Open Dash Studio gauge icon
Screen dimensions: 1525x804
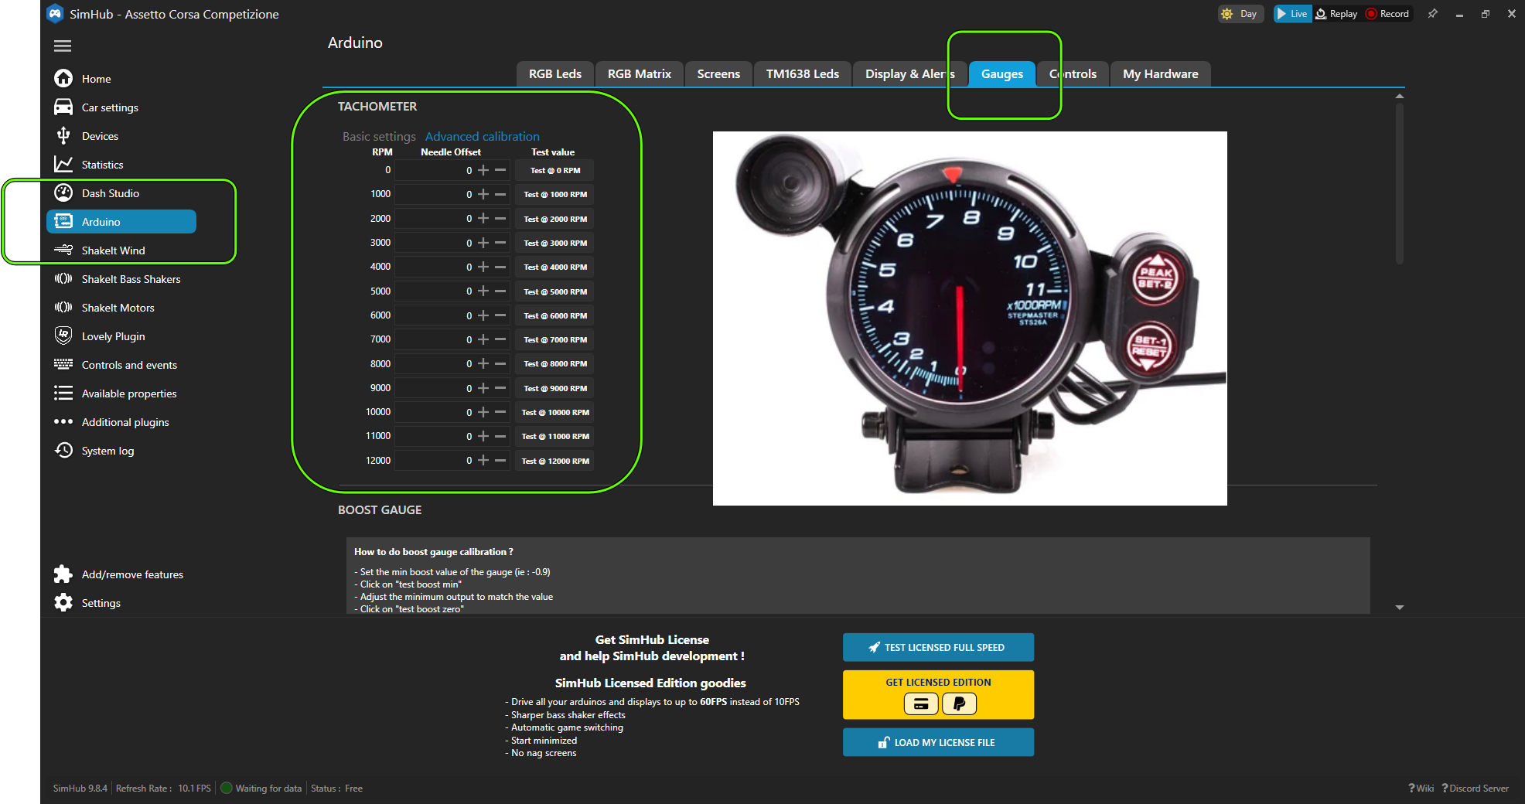pos(63,192)
